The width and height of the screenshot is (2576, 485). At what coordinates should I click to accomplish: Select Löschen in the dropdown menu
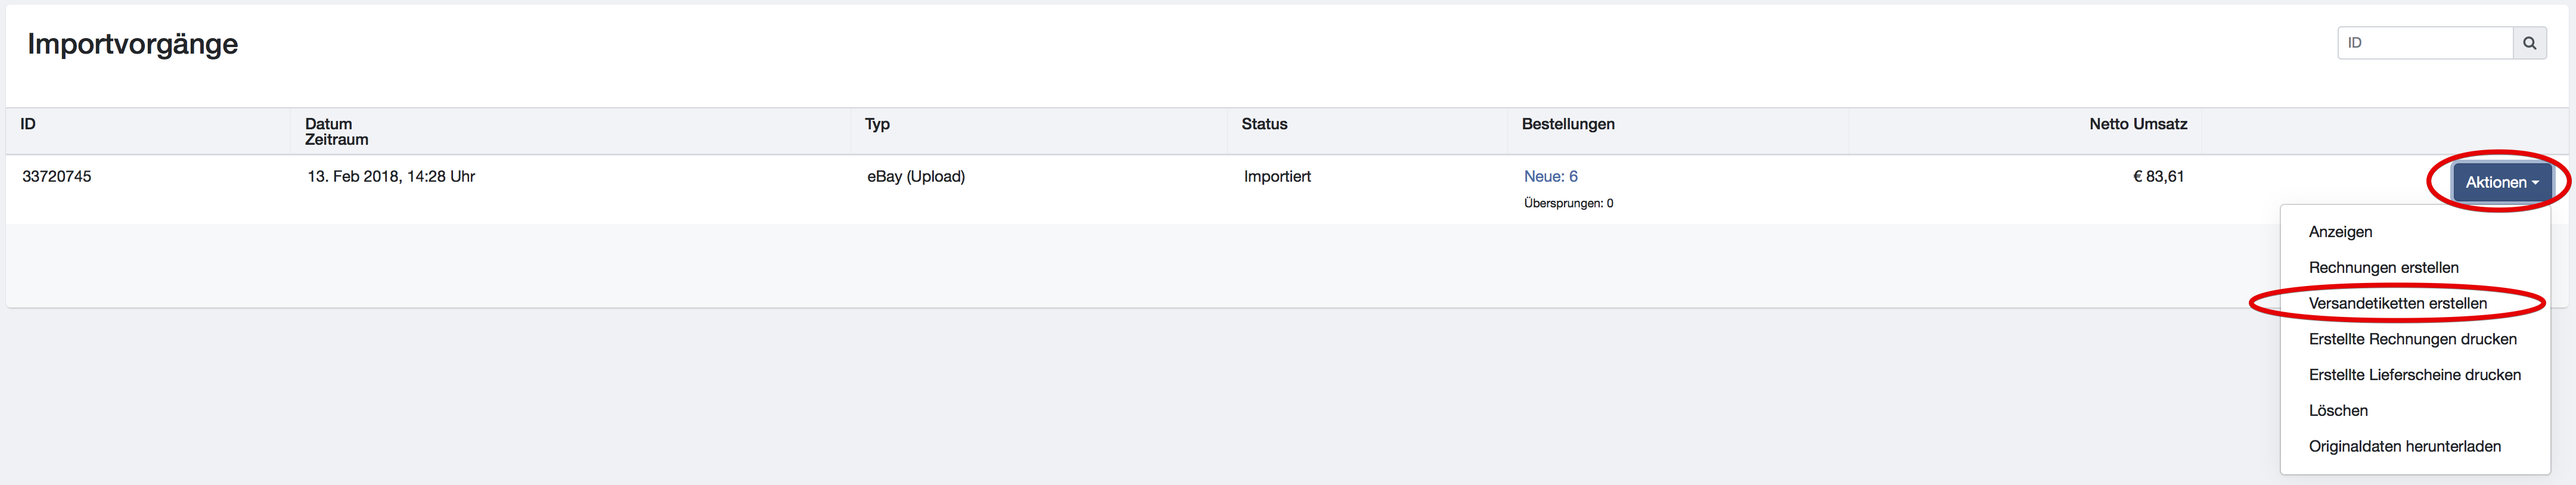pyautogui.click(x=2338, y=411)
